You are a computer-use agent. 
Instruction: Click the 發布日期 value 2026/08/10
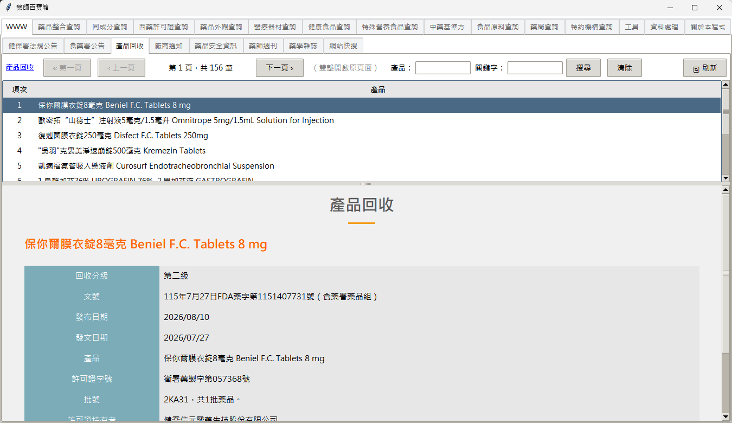click(x=187, y=317)
